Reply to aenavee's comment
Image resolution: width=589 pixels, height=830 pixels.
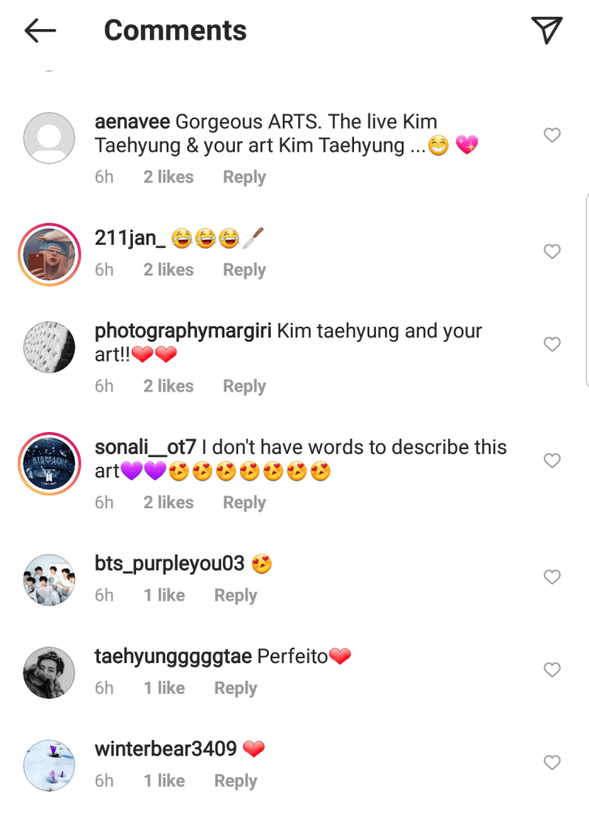tap(244, 178)
